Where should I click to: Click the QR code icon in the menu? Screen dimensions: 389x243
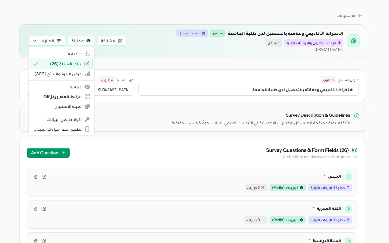pyautogui.click(x=87, y=97)
